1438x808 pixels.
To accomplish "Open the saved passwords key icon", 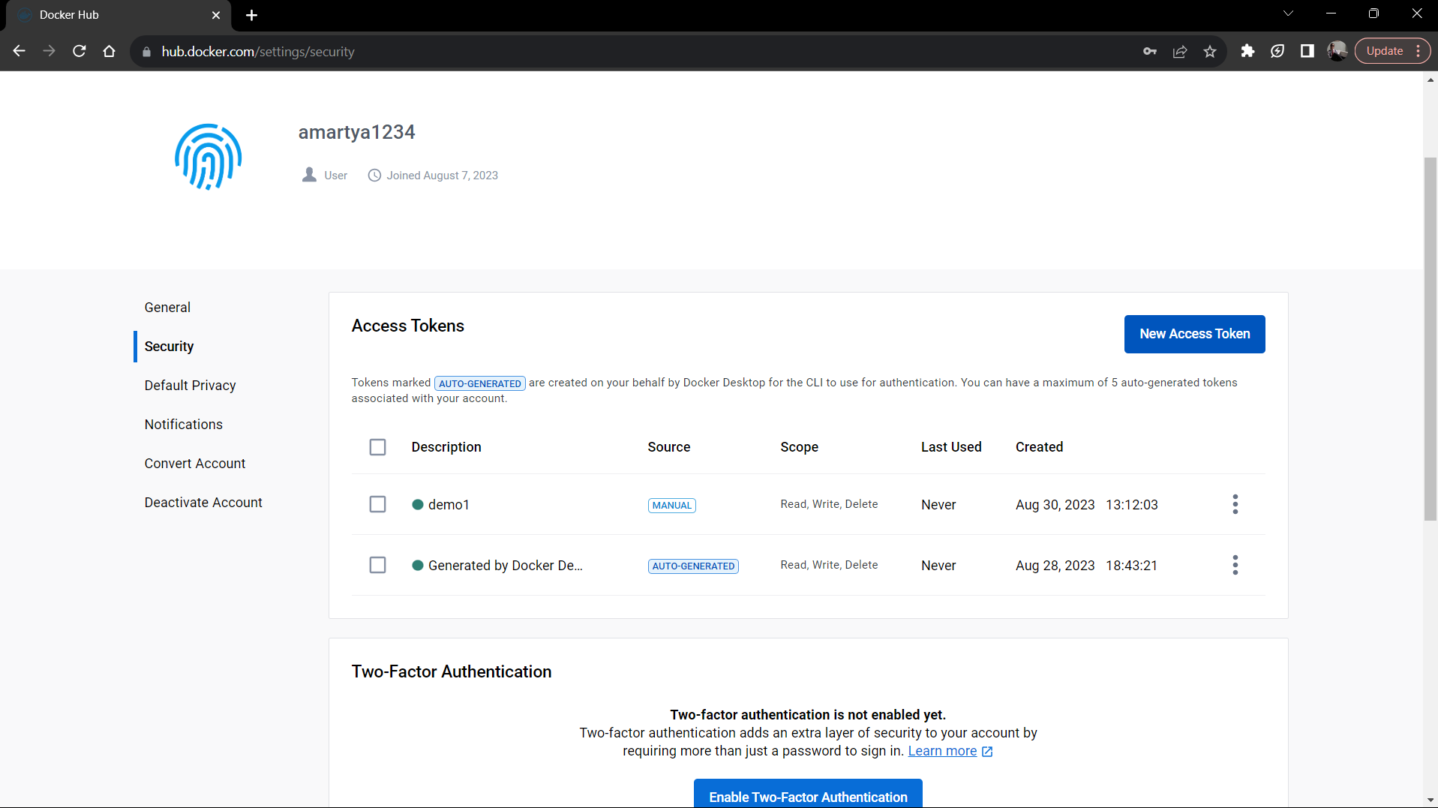I will pos(1150,51).
